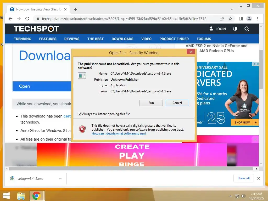Screen dimensions: 268x201
Task: Bookmark this page with the star icon
Action: coord(230,19)
